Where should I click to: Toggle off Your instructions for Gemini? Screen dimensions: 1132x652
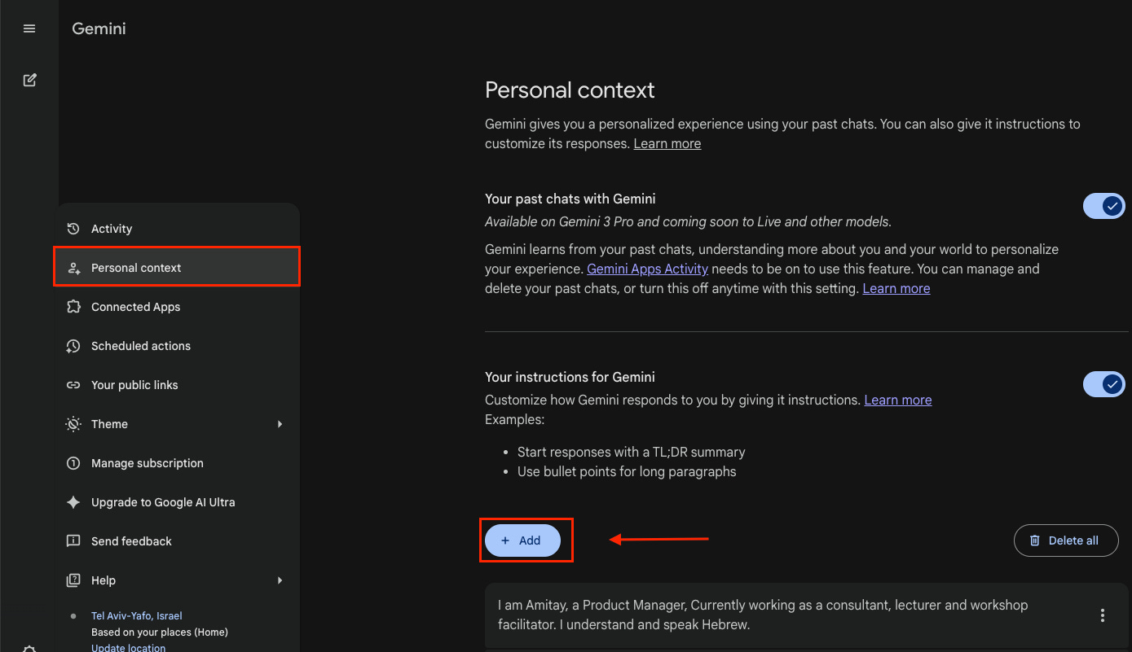pyautogui.click(x=1103, y=383)
